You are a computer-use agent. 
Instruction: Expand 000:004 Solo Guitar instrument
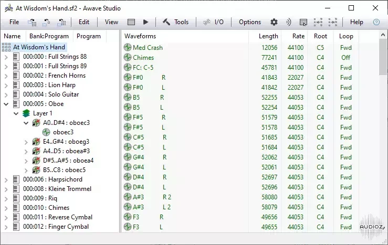[x=6, y=94]
